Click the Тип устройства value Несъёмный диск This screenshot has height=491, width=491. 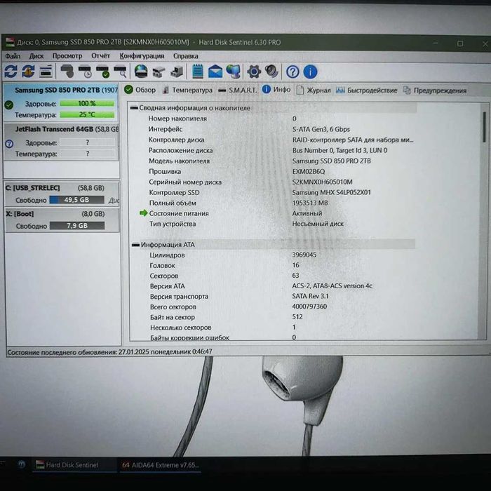(x=318, y=224)
